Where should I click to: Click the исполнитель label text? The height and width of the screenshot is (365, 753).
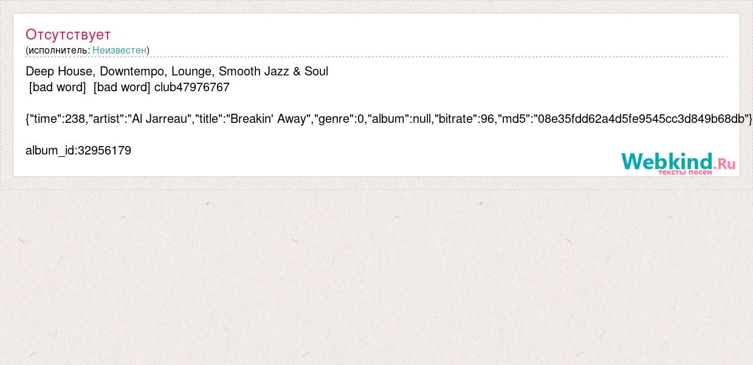58,50
